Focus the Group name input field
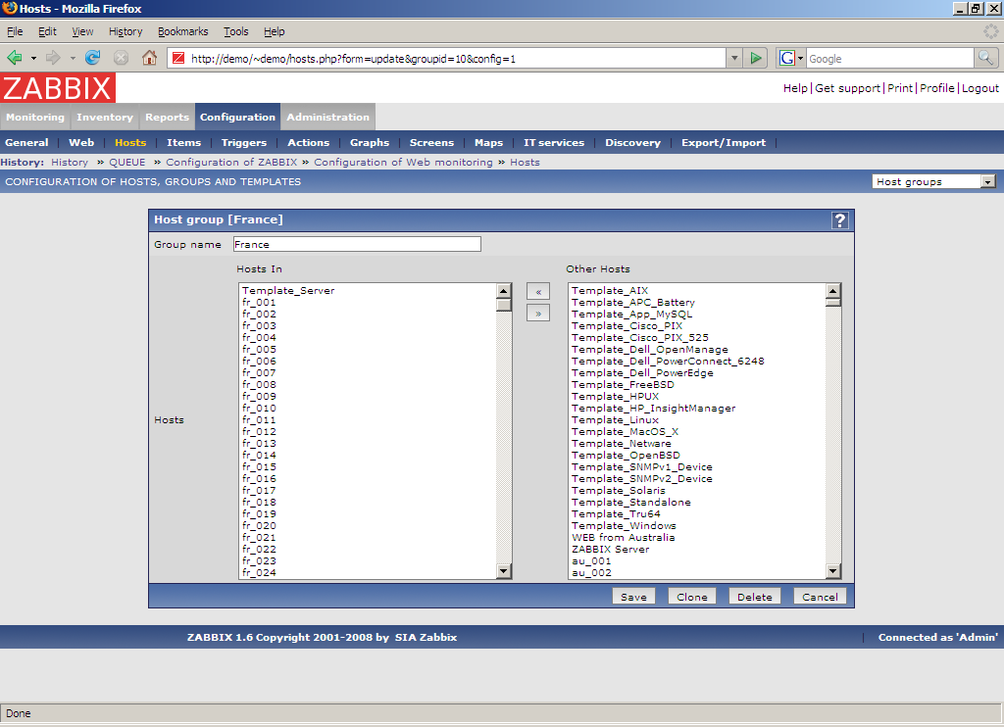 [357, 245]
